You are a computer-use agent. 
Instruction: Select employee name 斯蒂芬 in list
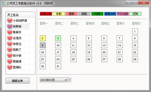click(x=17, y=32)
